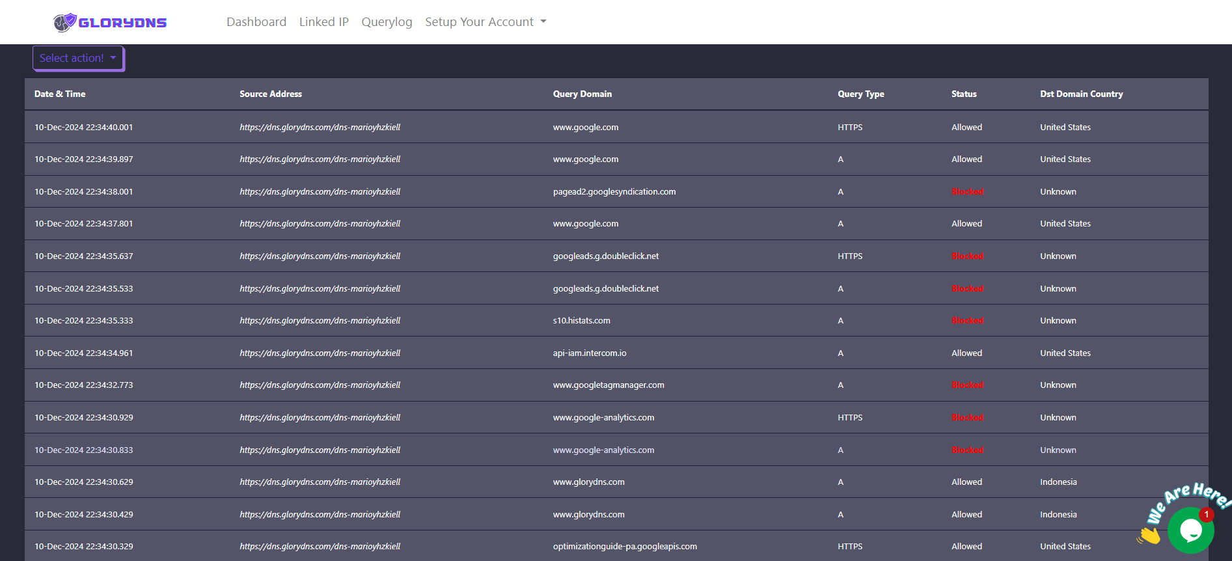Click source address in 22:34:37.801 row
This screenshot has width=1232, height=561.
320,224
